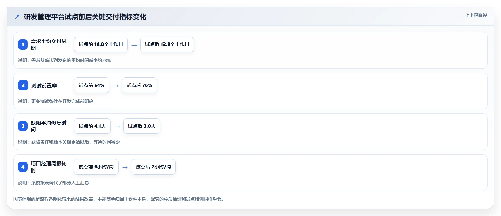The height and width of the screenshot is (216, 501).
Task: Select the number 1 badge for 需求平均交付周期
Action: pos(23,44)
